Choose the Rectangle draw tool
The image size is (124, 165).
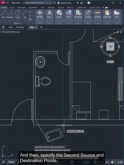click(30, 12)
